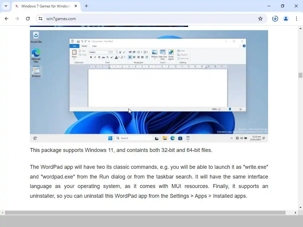Click the horizontal scrollbar left arrow
The width and height of the screenshot is (303, 227).
coord(2,213)
